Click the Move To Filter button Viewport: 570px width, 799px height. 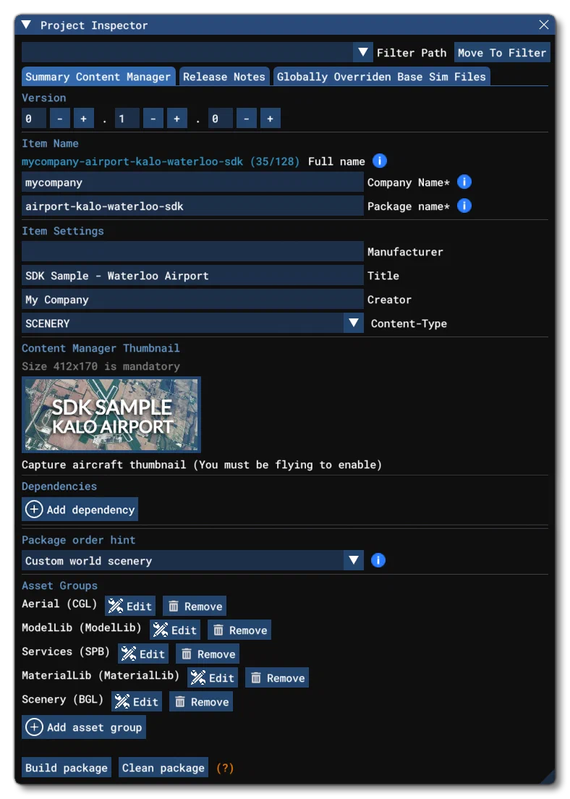point(502,53)
